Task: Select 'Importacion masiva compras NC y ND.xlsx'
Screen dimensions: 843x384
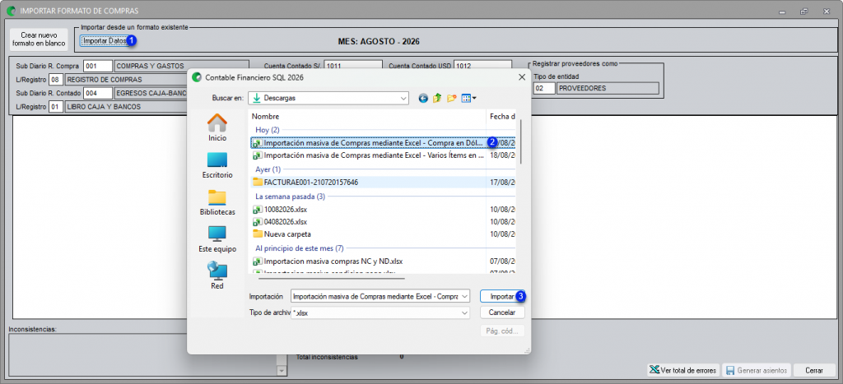Action: coord(333,261)
